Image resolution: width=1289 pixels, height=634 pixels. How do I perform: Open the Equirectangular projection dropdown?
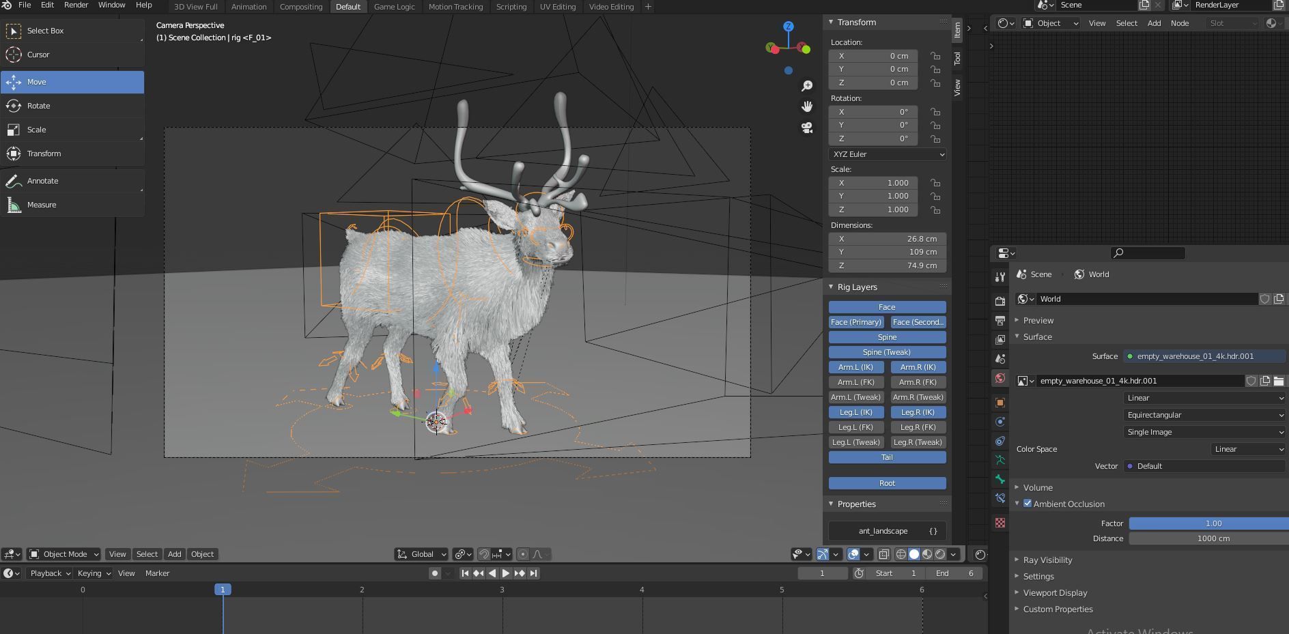[x=1204, y=415]
